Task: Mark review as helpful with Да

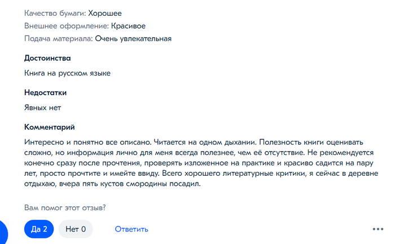Action: (x=39, y=229)
